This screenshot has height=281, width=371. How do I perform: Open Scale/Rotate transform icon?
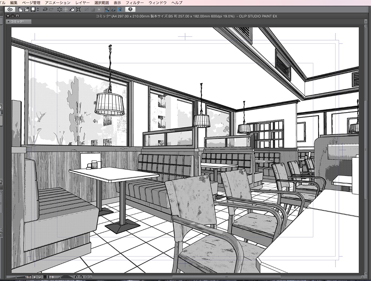tap(78, 10)
